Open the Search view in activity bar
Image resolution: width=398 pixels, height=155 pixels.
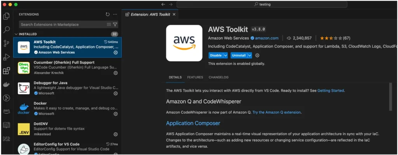pyautogui.click(x=6, y=30)
